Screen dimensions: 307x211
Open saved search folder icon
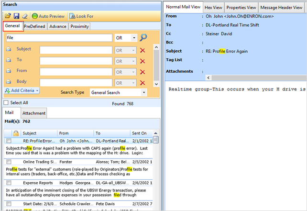pos(8,16)
